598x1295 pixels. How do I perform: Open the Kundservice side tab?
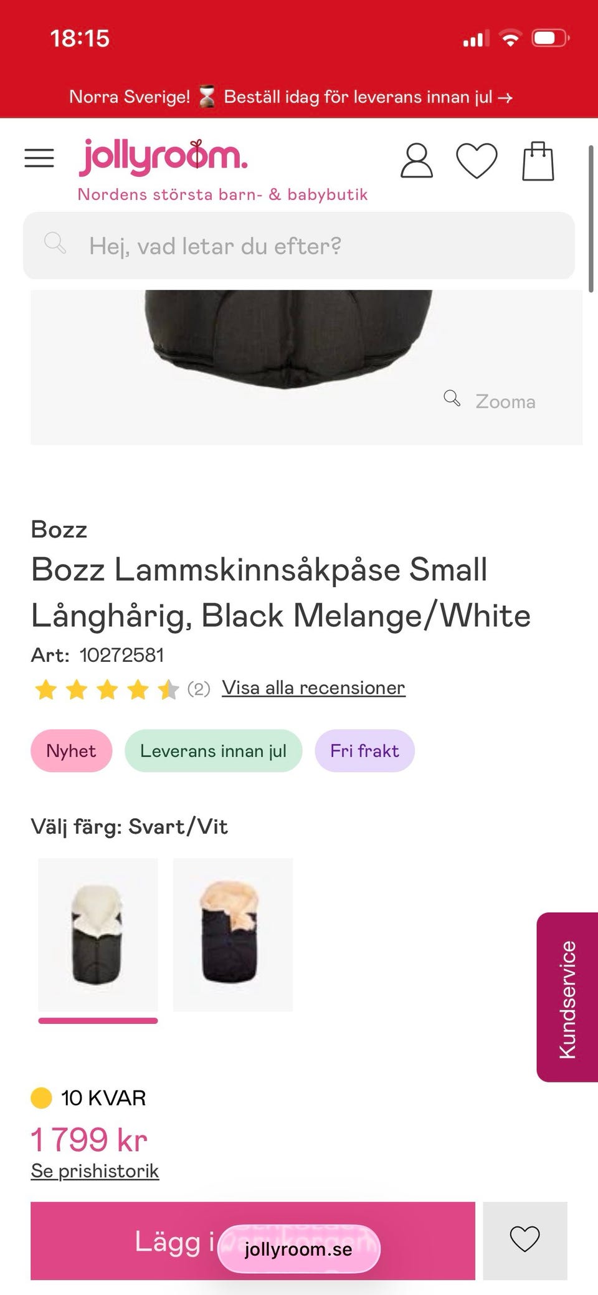(x=567, y=998)
